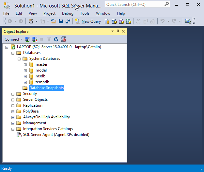This screenshot has height=172, width=204.
Task: Open the Add New Item dropdown arrow
Action: (48, 21)
